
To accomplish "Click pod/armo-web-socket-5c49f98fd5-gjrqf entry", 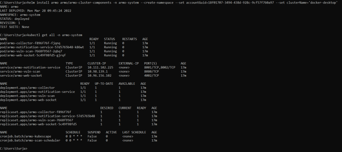I will (33, 55).
